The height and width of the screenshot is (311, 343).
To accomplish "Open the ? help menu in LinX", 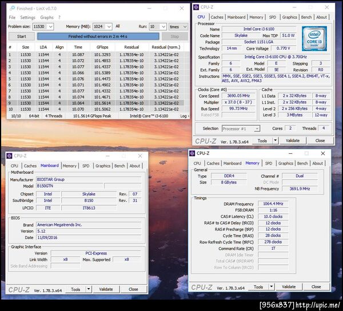I will pyautogui.click(x=59, y=18).
